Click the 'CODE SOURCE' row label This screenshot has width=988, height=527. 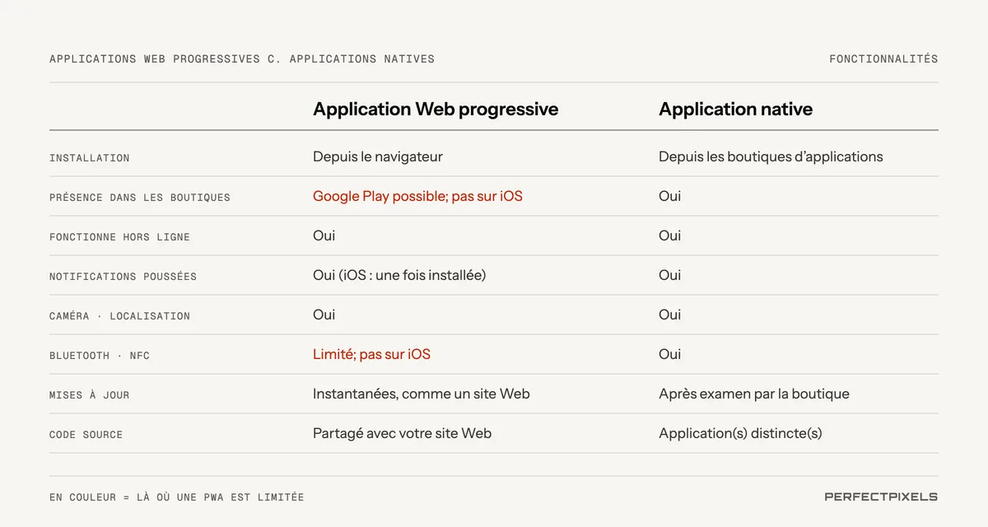(x=86, y=435)
